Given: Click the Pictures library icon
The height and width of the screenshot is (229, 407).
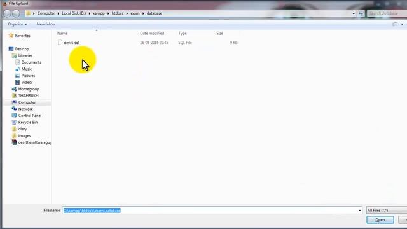Looking at the screenshot, I should 17,76.
